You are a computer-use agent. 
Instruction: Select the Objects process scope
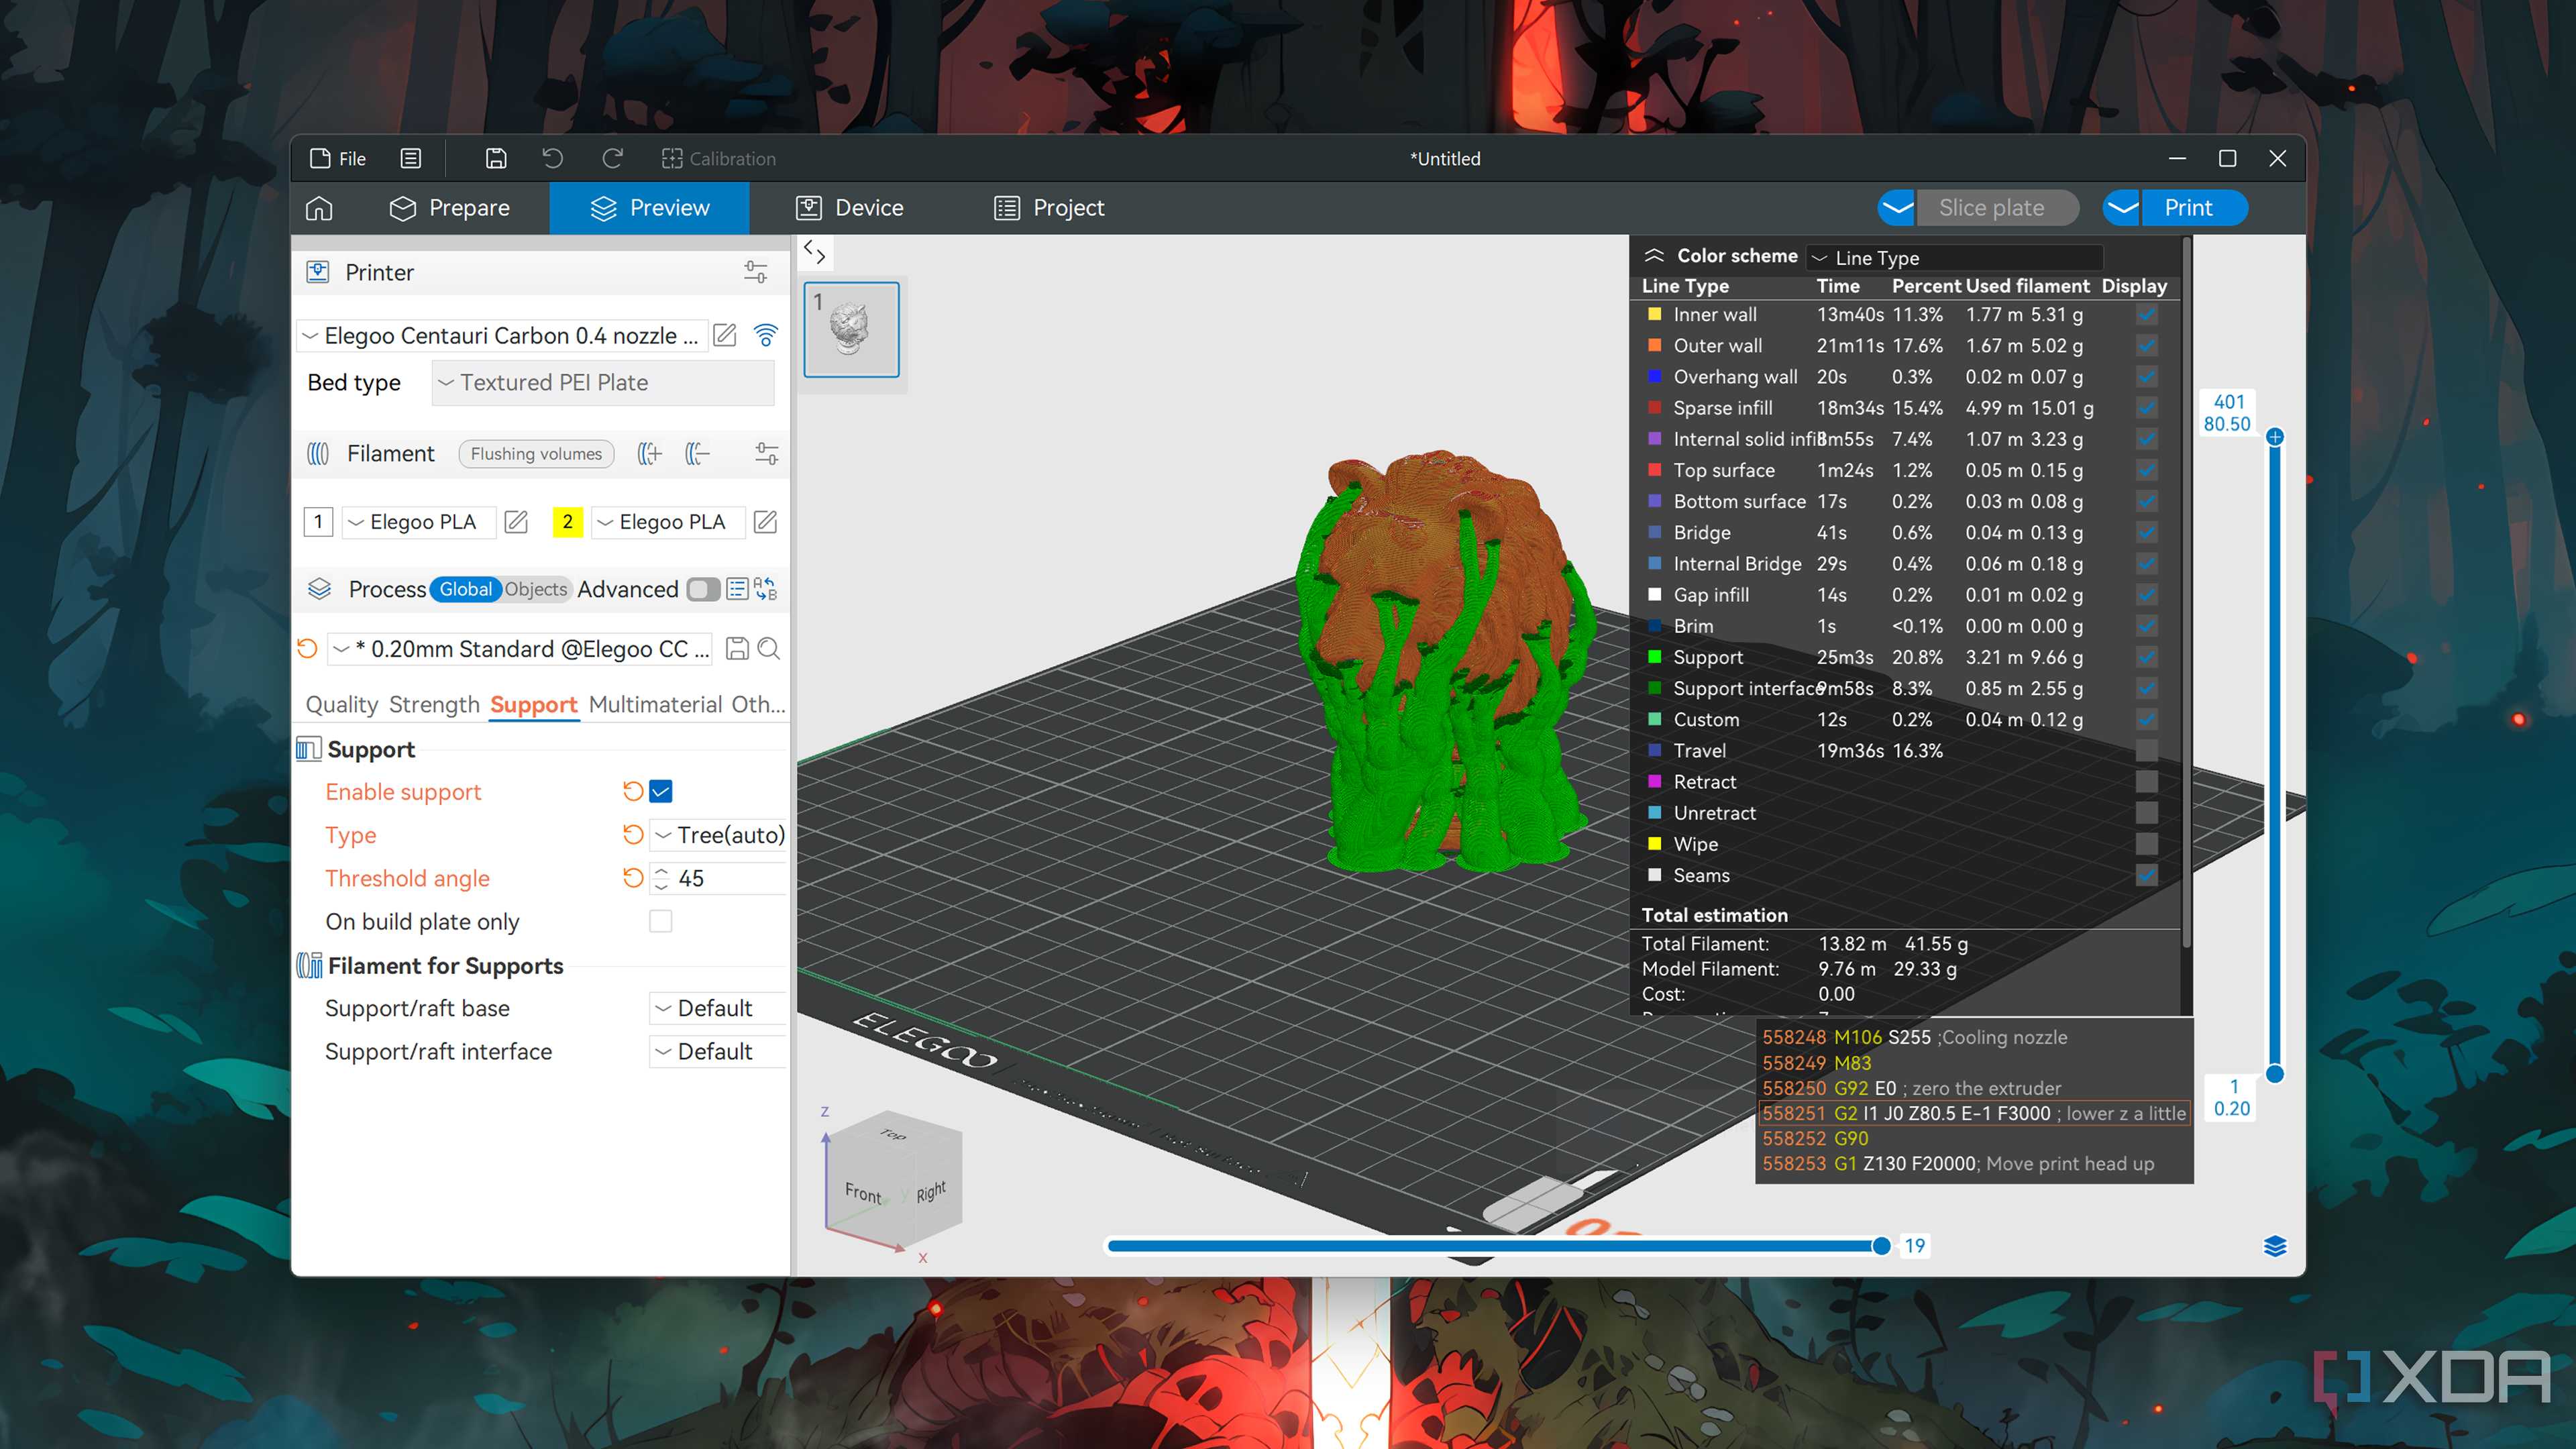535,589
